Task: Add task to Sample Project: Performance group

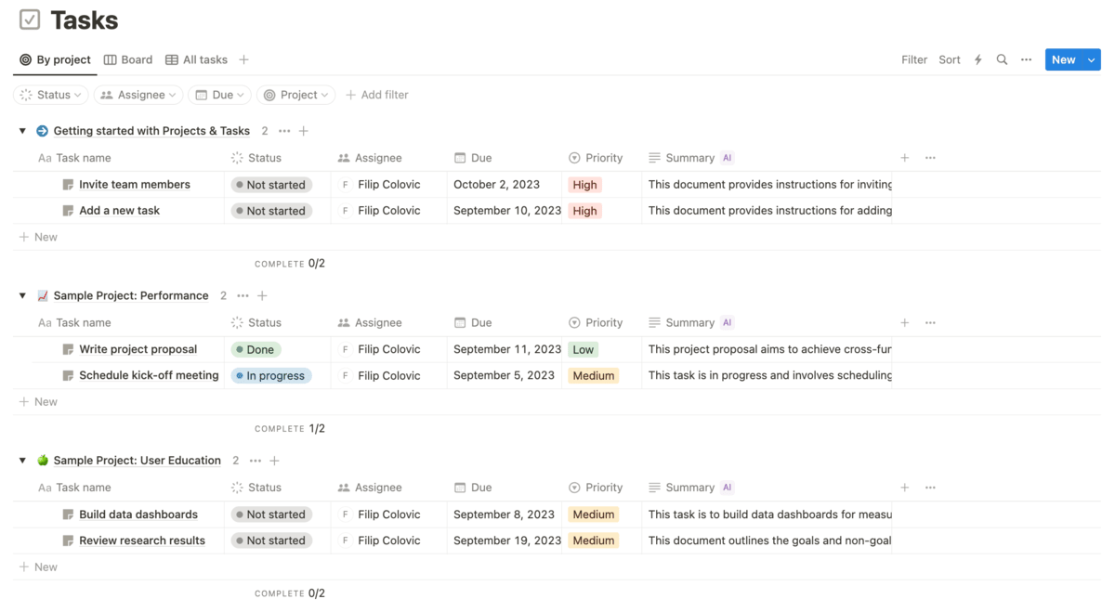Action: tap(262, 295)
